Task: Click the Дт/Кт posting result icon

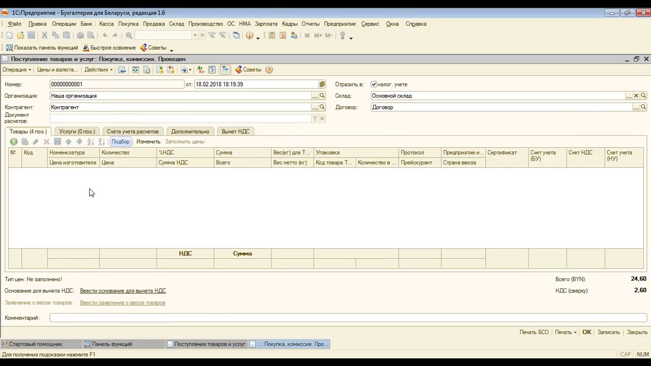Action: (x=200, y=70)
